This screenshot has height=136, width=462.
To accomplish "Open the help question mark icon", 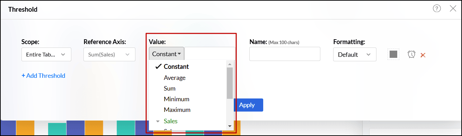I will pos(437,9).
